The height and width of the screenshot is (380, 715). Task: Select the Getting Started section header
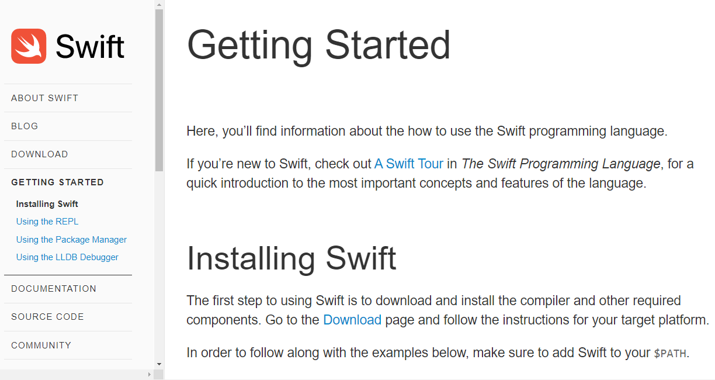pyautogui.click(x=57, y=182)
